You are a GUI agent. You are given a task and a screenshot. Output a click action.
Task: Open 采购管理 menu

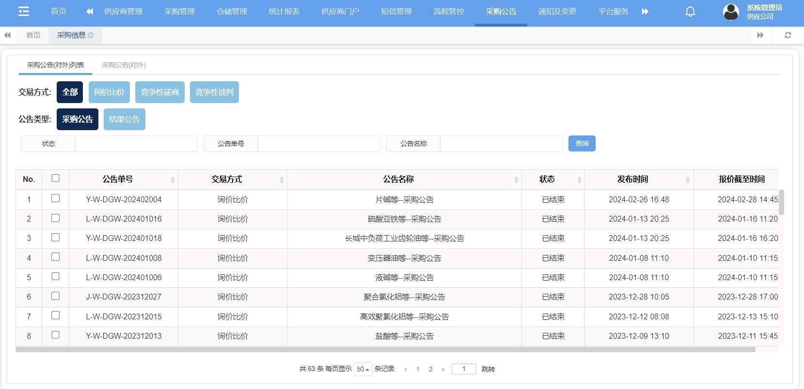pos(179,12)
